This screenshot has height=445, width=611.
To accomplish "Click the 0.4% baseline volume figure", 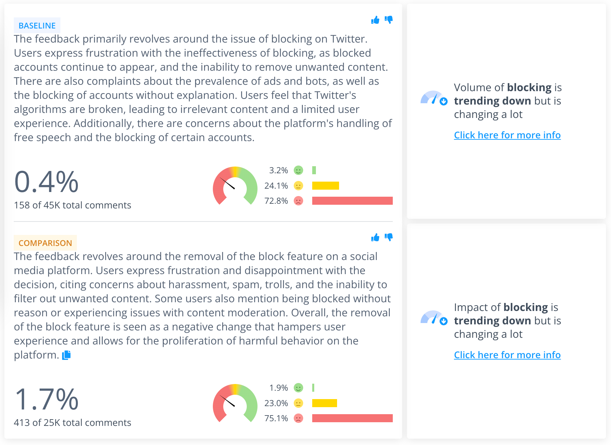I will 46,182.
